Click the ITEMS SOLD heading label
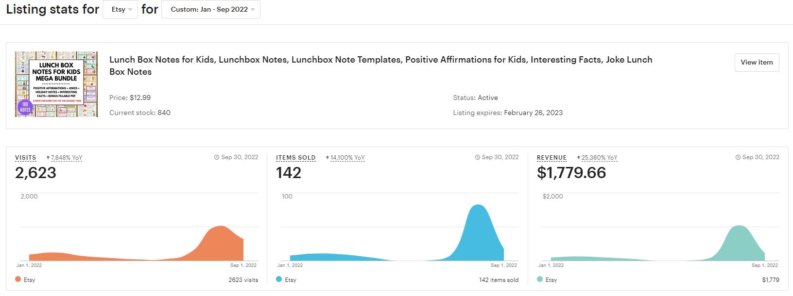 pyautogui.click(x=296, y=158)
